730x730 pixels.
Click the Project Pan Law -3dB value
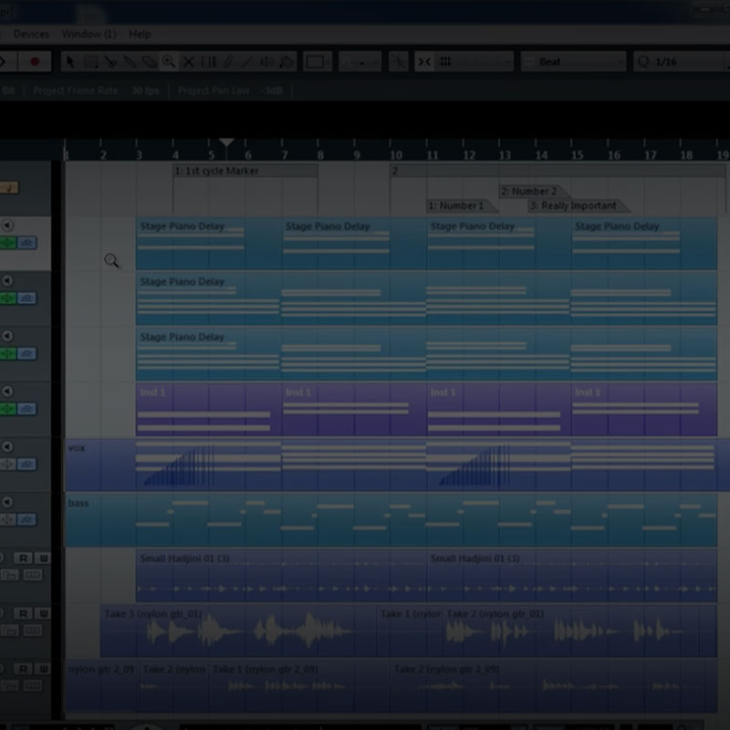273,90
